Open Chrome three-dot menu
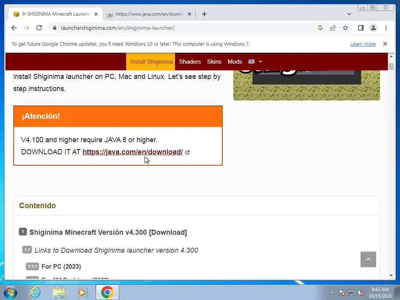The height and width of the screenshot is (300, 400). 386,28
